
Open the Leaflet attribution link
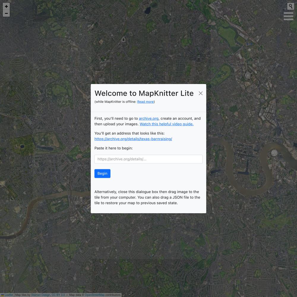coord(9,295)
